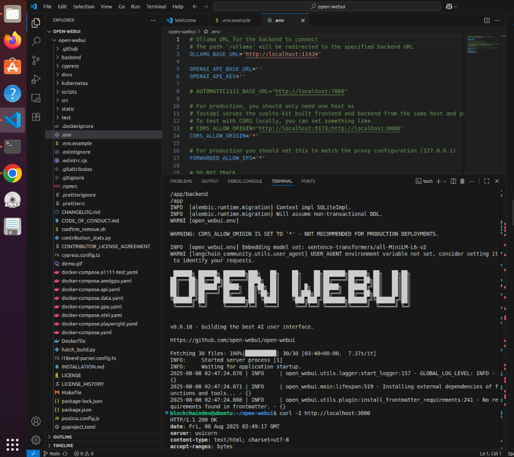
Task: Click the remote window status bar icon
Action: click(33, 453)
